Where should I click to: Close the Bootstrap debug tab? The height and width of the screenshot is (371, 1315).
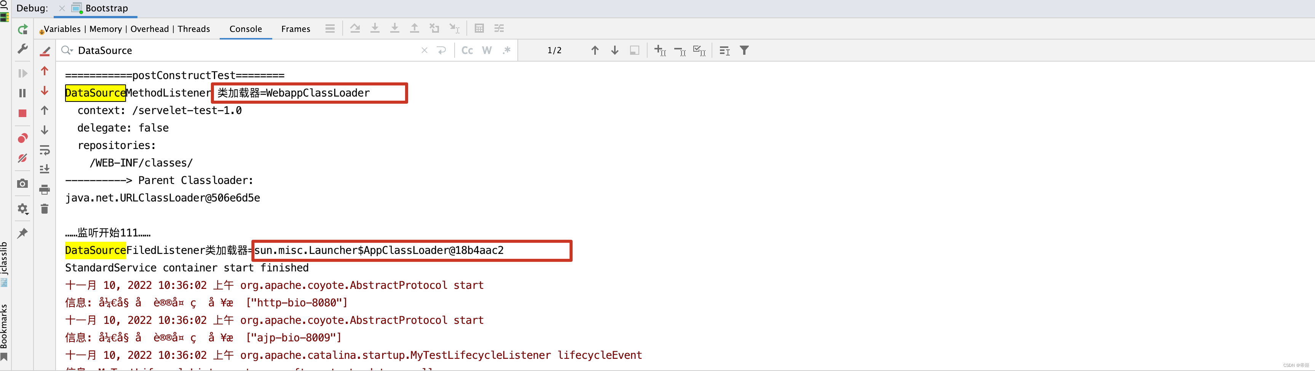(x=62, y=8)
